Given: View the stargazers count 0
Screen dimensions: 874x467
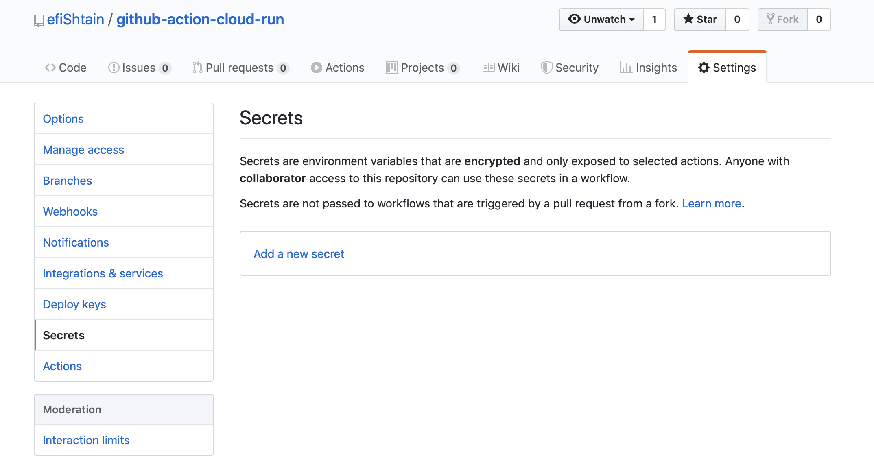Looking at the screenshot, I should 737,20.
